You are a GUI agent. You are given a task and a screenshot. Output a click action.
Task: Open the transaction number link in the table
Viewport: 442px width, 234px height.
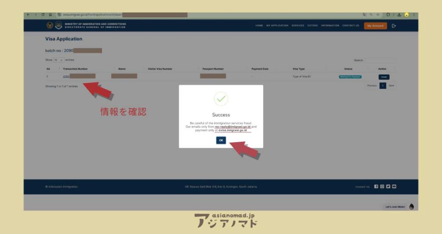click(66, 76)
